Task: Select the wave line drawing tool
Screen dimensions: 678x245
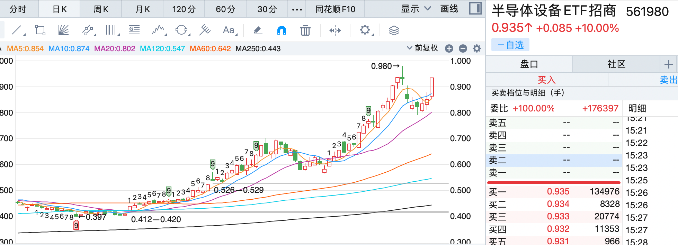Action: coord(159,30)
